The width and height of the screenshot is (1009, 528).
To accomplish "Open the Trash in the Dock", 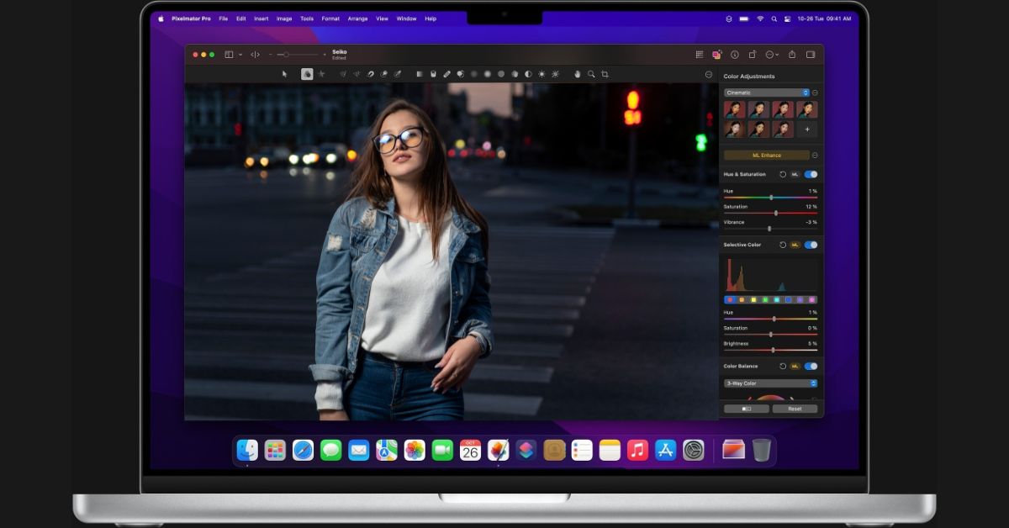I will pos(761,451).
